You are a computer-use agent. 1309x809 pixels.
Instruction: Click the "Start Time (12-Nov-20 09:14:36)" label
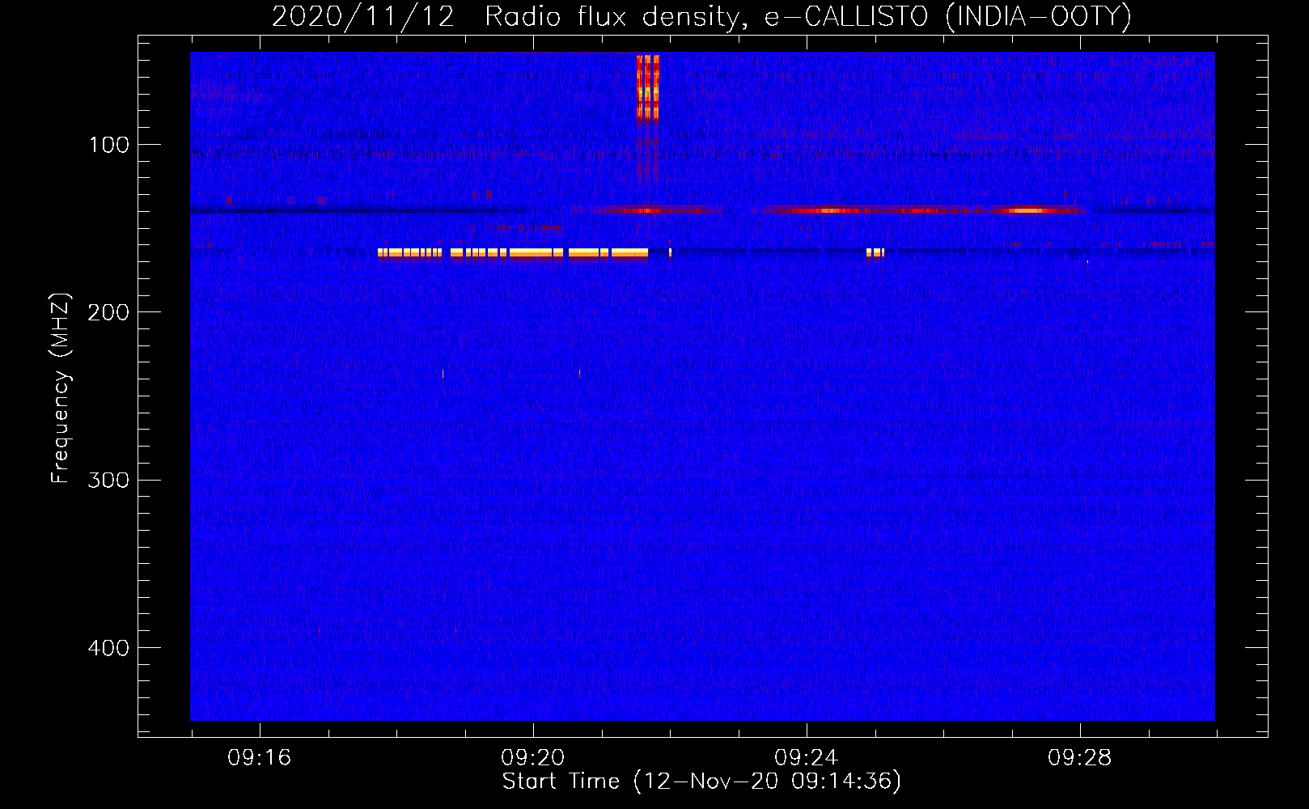tap(701, 781)
